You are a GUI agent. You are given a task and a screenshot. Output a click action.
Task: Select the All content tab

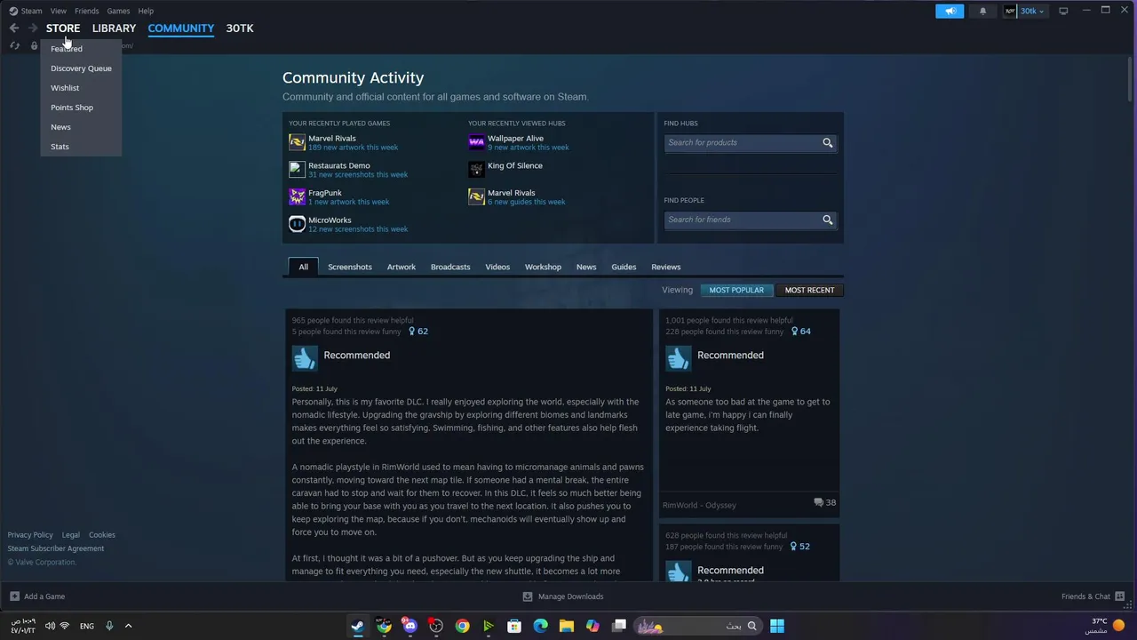(303, 267)
